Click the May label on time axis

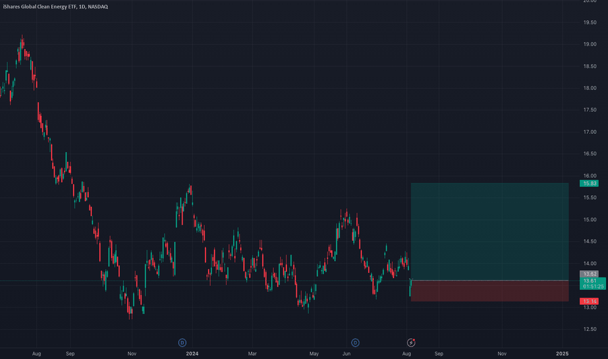point(314,354)
